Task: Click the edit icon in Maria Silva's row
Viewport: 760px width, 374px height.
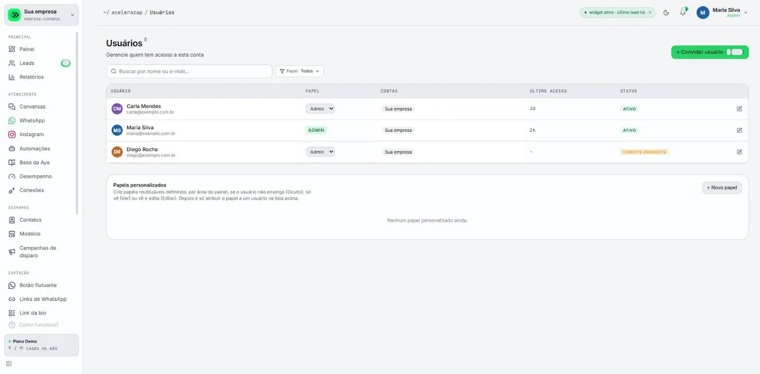Action: point(739,130)
